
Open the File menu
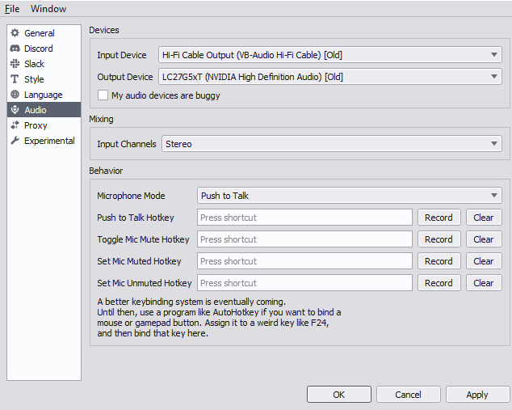point(12,9)
